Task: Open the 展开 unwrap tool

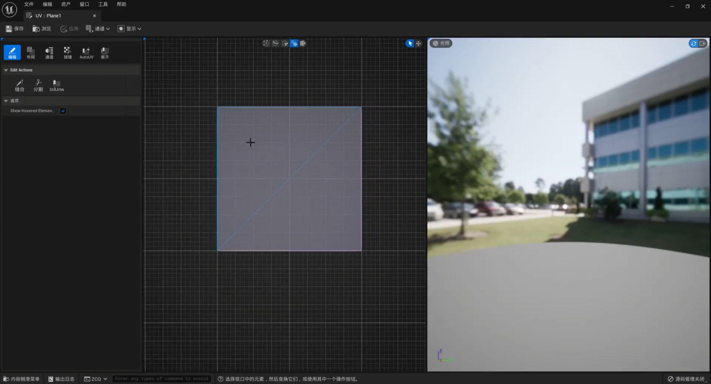Action: click(x=105, y=52)
